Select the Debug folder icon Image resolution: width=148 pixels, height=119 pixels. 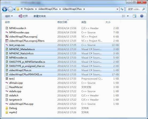pos(7,108)
